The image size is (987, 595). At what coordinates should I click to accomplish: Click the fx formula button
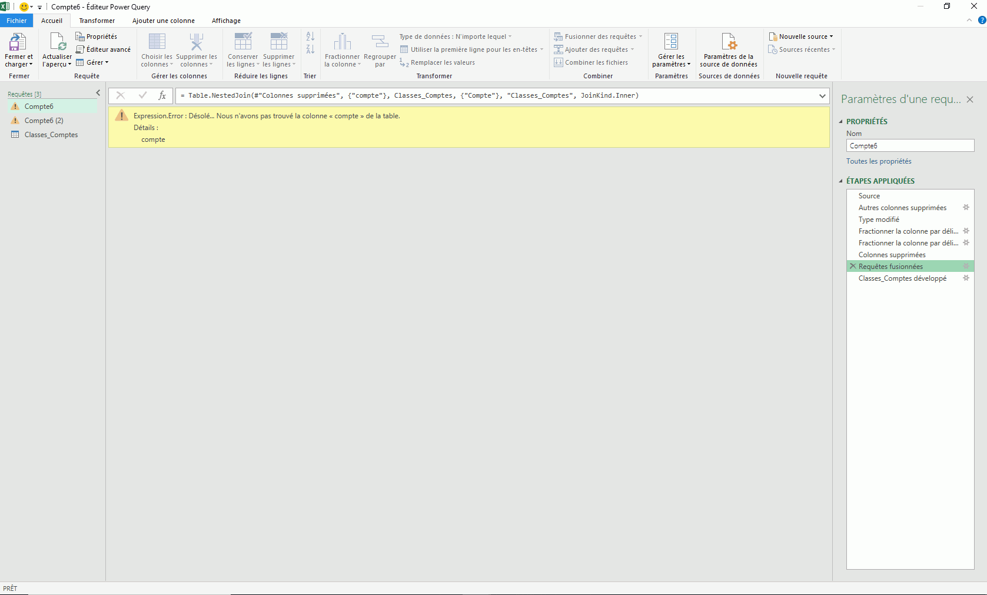162,95
